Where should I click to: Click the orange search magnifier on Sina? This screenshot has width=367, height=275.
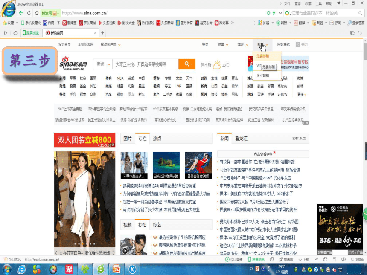tap(187, 64)
